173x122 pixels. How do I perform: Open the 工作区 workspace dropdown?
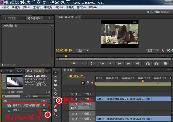[x=163, y=12]
